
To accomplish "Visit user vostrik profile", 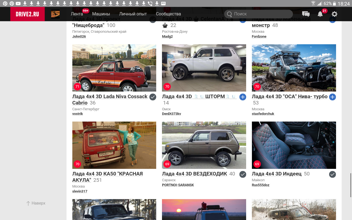I will click(78, 114).
